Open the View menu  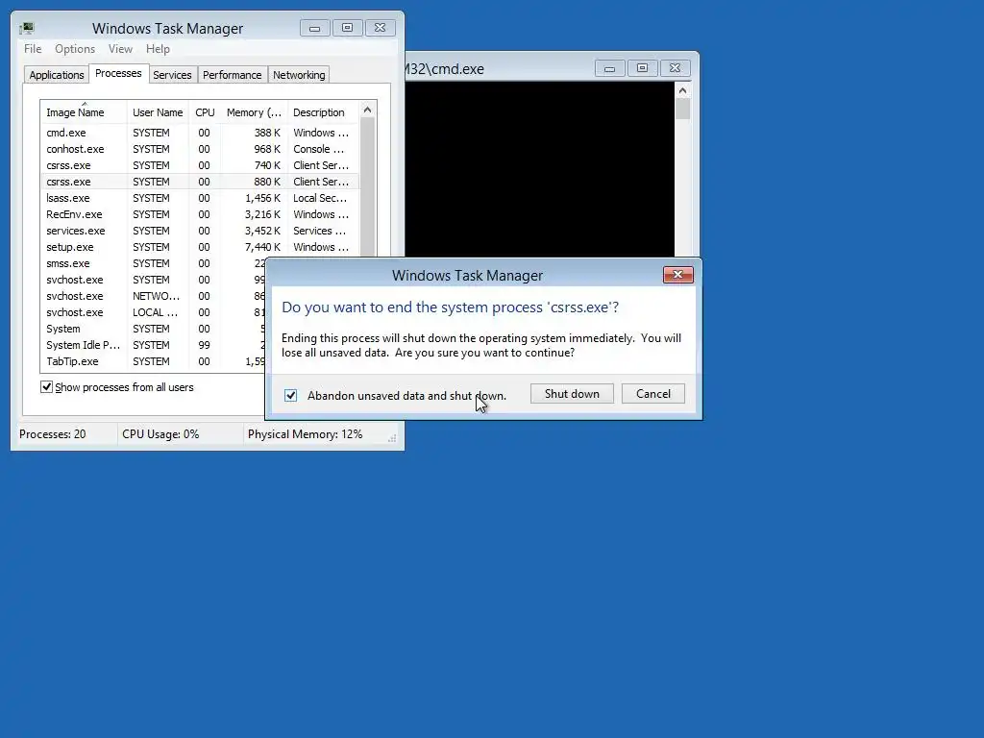(x=120, y=49)
